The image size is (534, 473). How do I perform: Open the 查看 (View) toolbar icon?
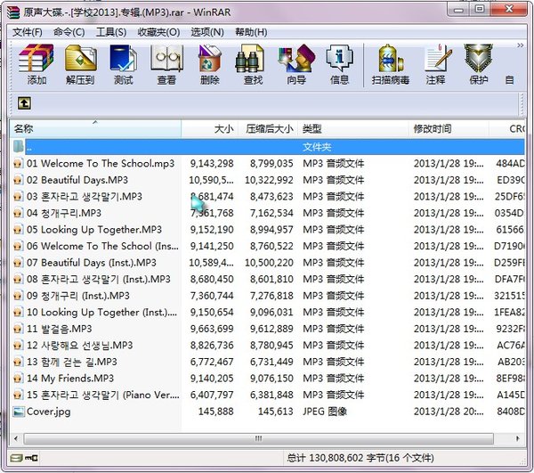tap(166, 64)
